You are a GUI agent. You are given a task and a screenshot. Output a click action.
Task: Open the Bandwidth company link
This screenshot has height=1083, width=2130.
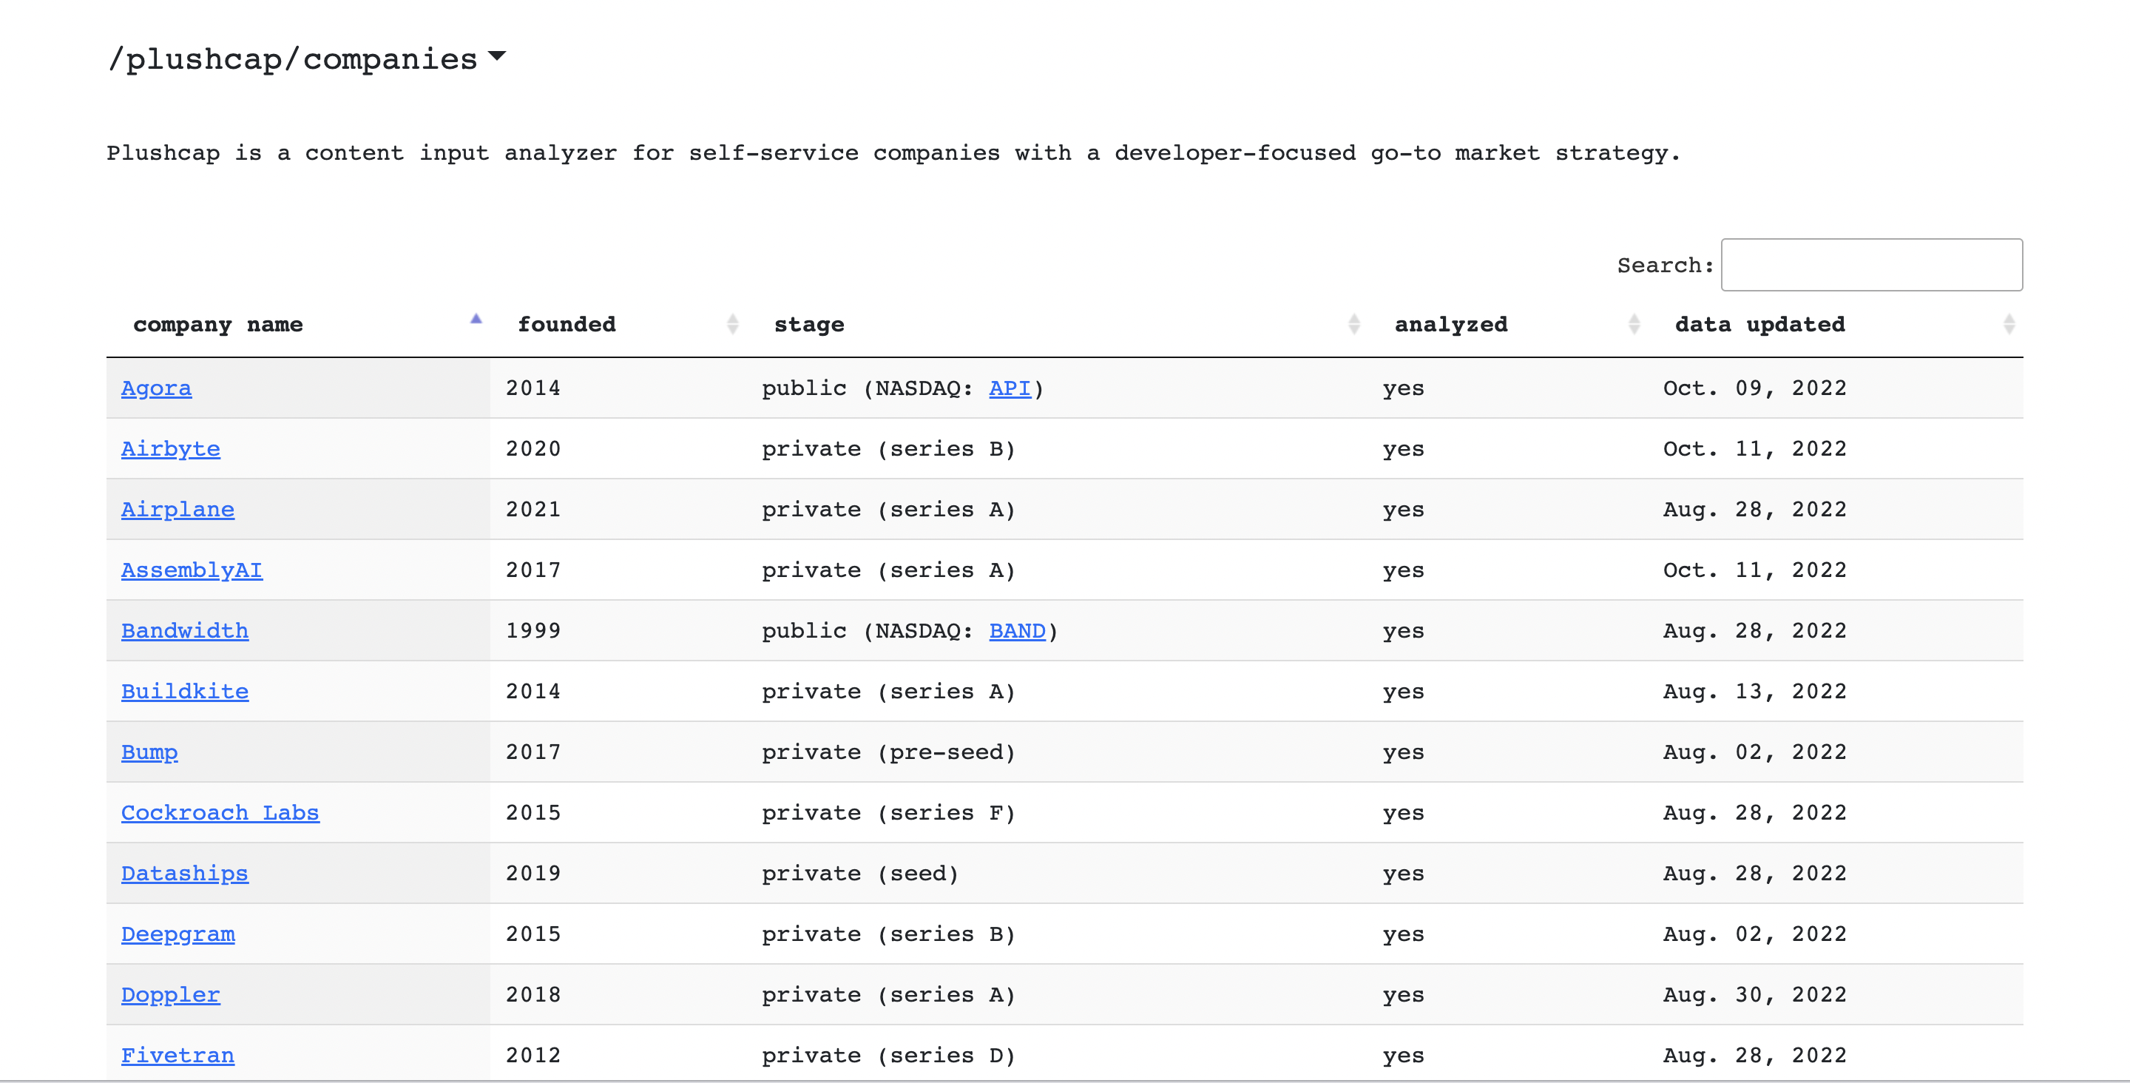(x=184, y=630)
